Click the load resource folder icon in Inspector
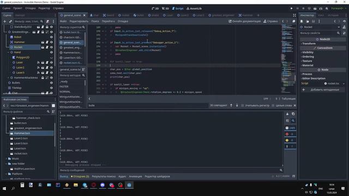Image resolution: width=349 pixels, height=196 pixels. 308,21
